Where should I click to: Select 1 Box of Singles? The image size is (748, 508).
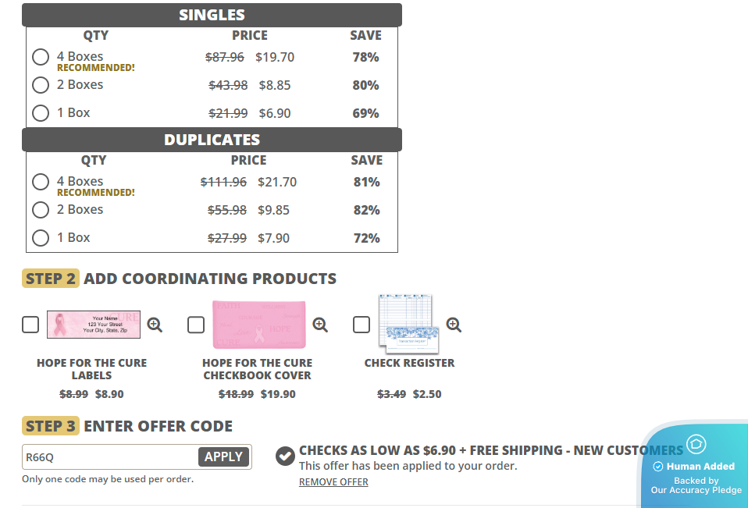pyautogui.click(x=41, y=113)
